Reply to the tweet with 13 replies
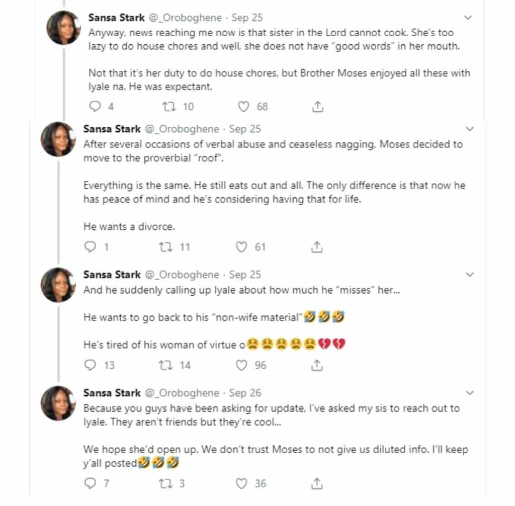This screenshot has width=515, height=506. pos(90,365)
